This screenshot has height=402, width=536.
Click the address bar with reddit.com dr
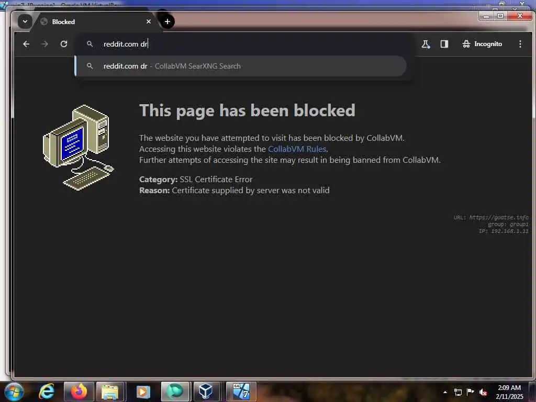(x=244, y=44)
